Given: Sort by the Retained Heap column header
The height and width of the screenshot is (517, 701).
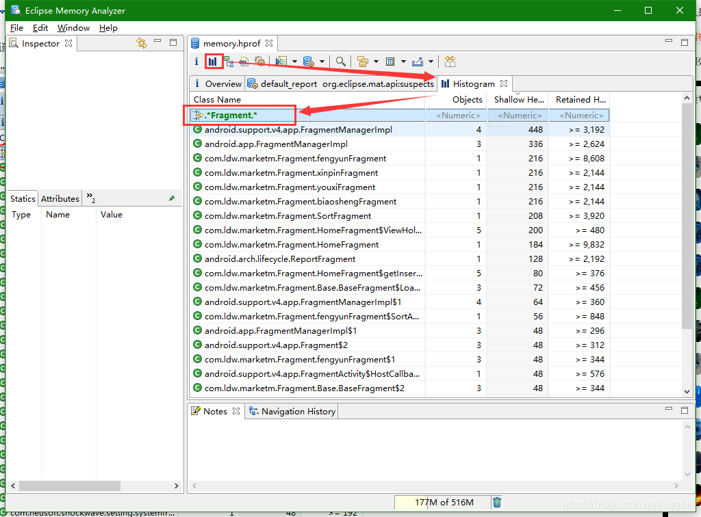Looking at the screenshot, I should pos(579,100).
